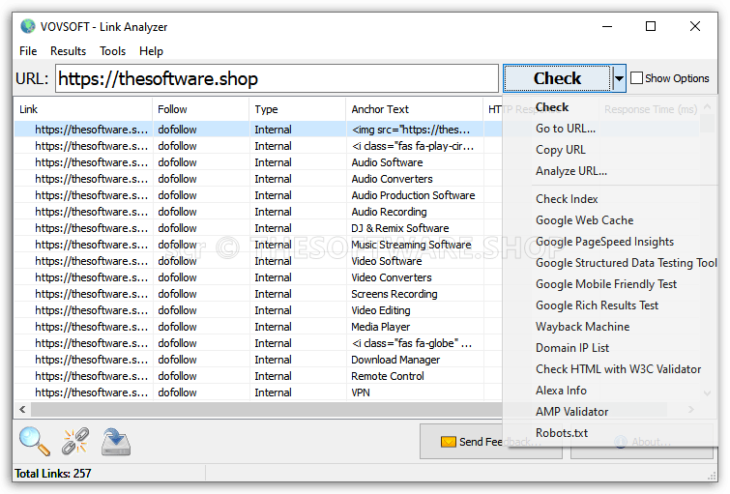Select the 'fas fa-globe' anchor row

pos(258,343)
